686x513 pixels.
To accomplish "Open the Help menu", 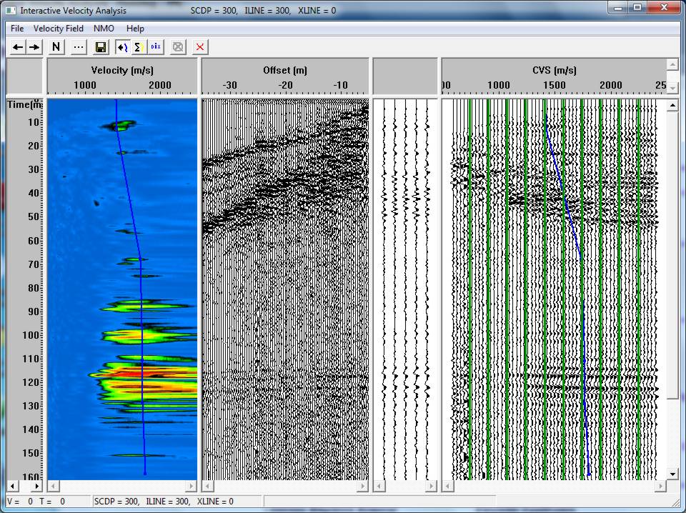I will (135, 29).
